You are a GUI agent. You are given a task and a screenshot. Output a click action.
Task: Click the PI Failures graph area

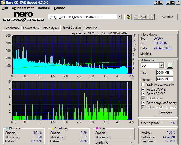[72, 101]
